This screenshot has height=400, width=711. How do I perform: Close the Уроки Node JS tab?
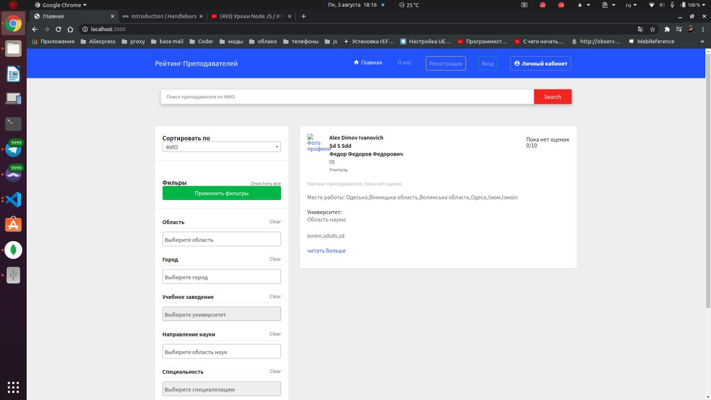291,16
